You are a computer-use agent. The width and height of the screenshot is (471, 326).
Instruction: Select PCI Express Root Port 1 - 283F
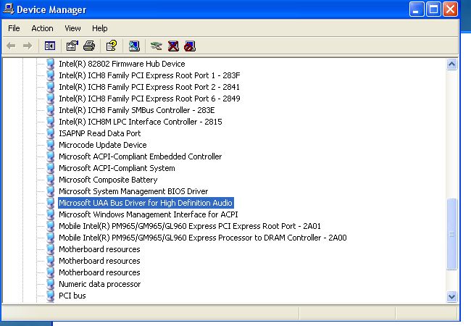tap(149, 75)
